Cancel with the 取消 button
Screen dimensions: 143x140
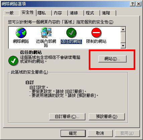[100, 133]
